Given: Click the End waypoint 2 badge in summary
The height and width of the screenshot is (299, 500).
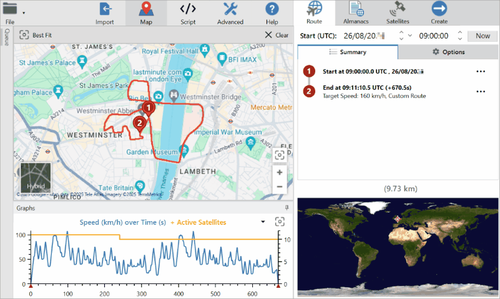Looking at the screenshot, I should click(308, 92).
